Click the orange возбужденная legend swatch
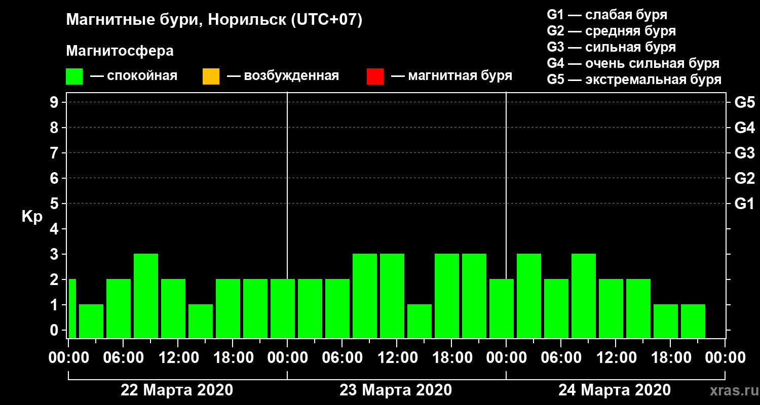 click(211, 76)
